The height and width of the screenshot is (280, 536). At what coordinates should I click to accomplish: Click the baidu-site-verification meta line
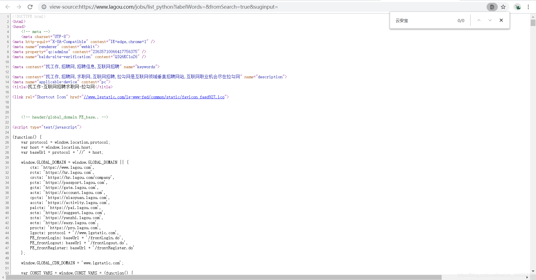79,57
